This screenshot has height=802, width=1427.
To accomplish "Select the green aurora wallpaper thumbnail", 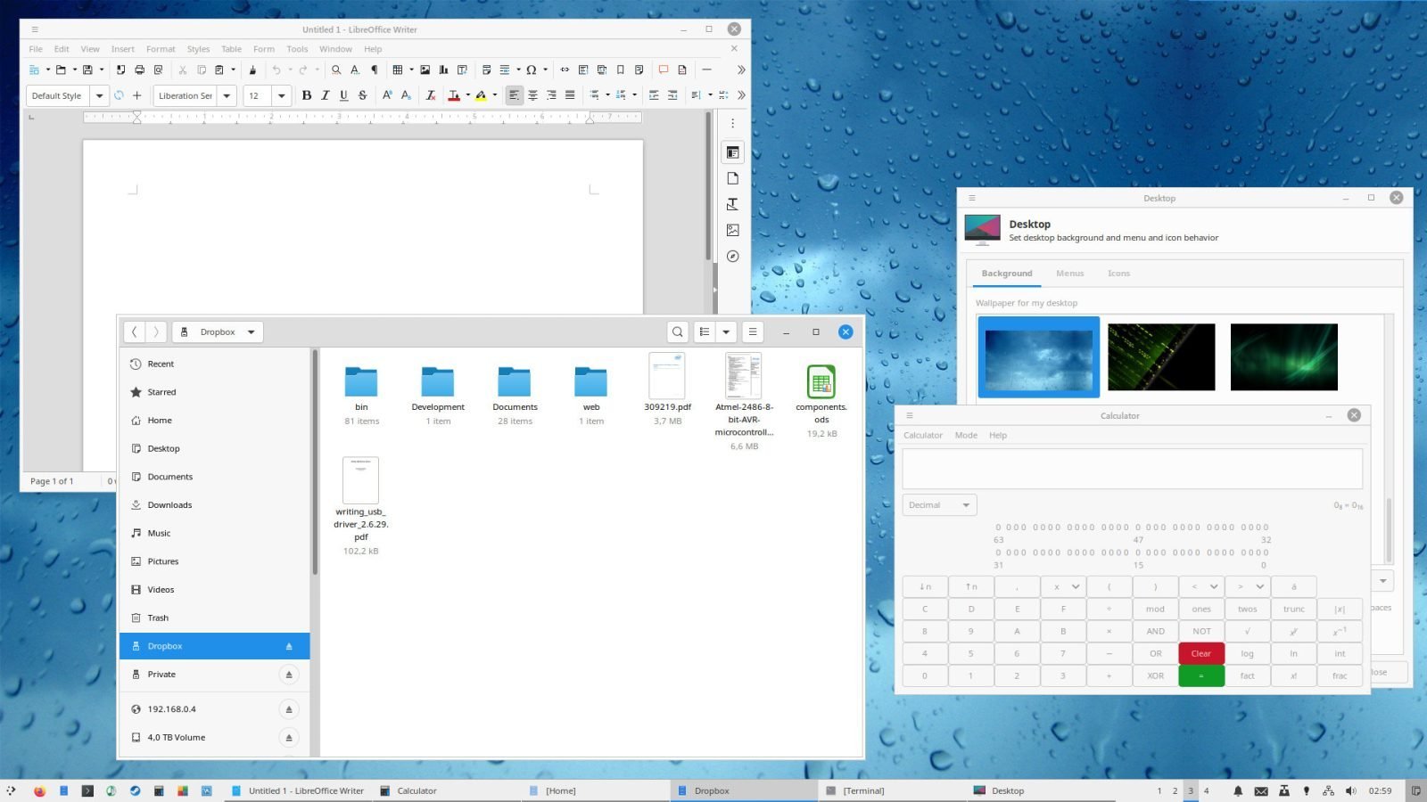I will (x=1283, y=356).
